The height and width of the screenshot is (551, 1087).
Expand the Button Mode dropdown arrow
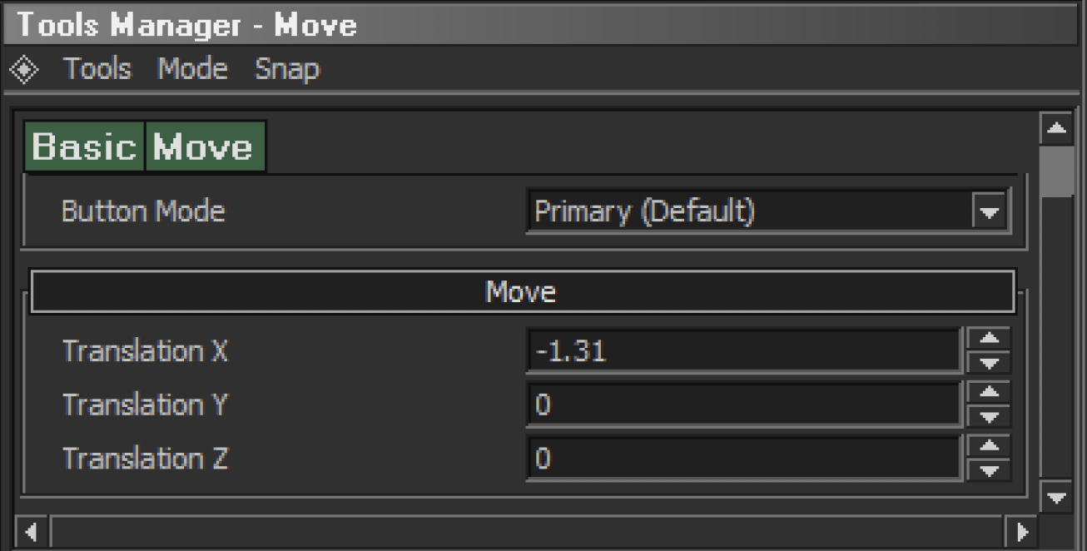pyautogui.click(x=990, y=212)
